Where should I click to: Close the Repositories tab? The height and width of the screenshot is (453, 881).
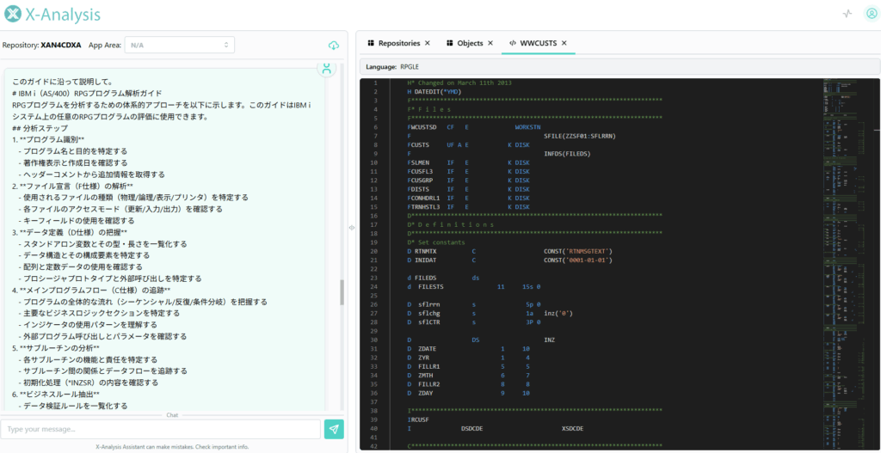(427, 43)
